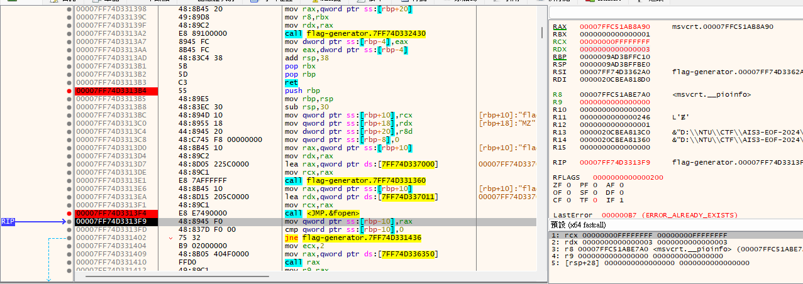This screenshot has width=803, height=284.
Task: Select argument 3 r8 msvcrt.__pioinfo row
Action: coord(675,249)
